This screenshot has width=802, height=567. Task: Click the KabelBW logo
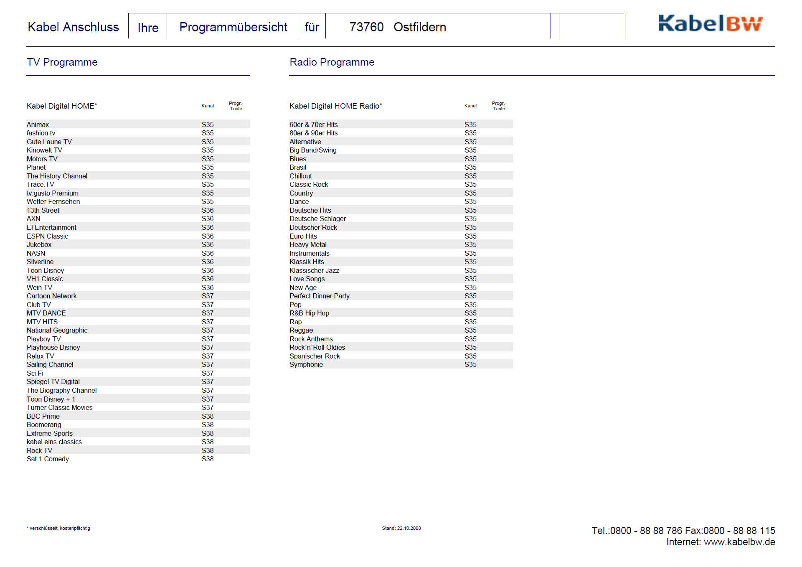pyautogui.click(x=710, y=23)
